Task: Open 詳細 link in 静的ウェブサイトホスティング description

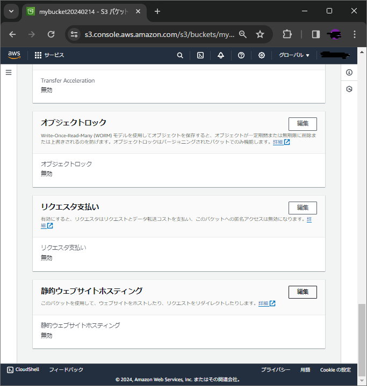Action: pos(267,303)
